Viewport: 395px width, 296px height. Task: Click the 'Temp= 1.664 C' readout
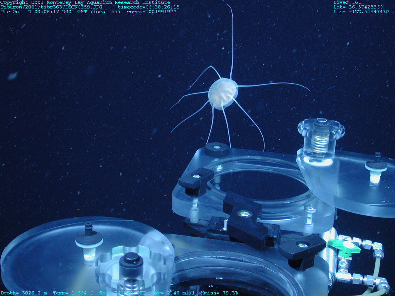[73, 293]
